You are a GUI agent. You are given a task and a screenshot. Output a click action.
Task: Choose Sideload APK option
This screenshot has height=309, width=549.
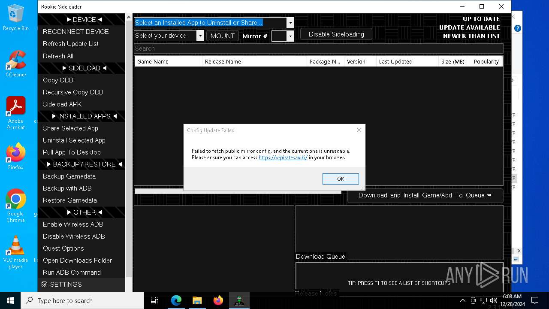coord(81,104)
